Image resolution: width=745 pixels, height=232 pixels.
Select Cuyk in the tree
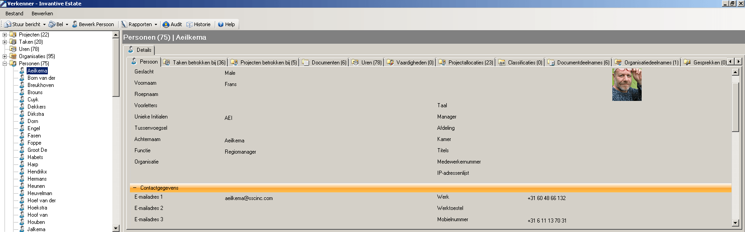32,100
